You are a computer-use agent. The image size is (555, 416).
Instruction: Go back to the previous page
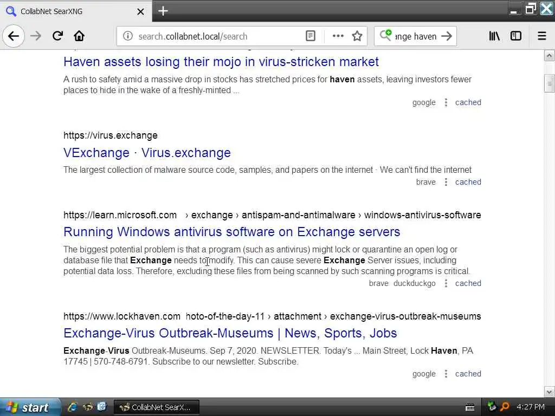point(14,36)
